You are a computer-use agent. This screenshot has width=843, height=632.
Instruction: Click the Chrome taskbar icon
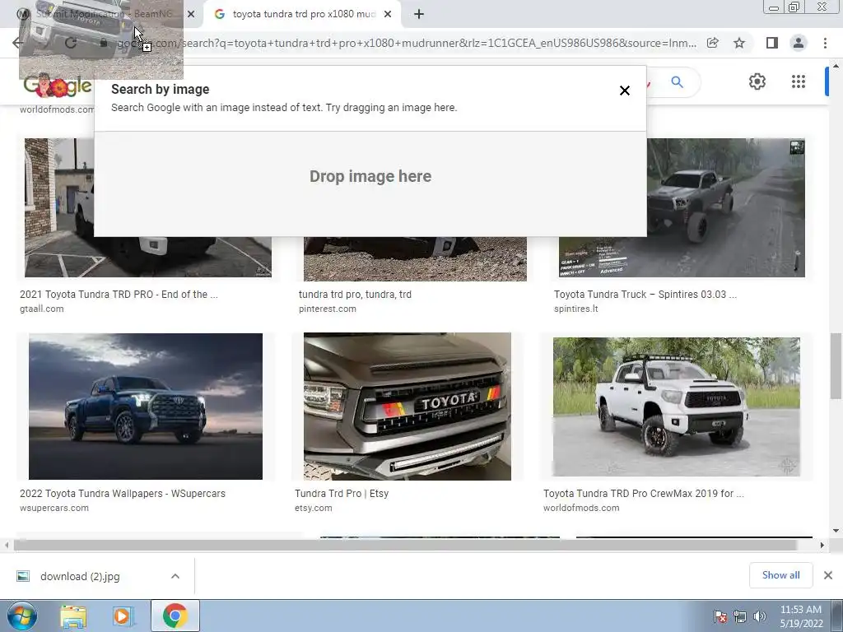click(x=175, y=616)
